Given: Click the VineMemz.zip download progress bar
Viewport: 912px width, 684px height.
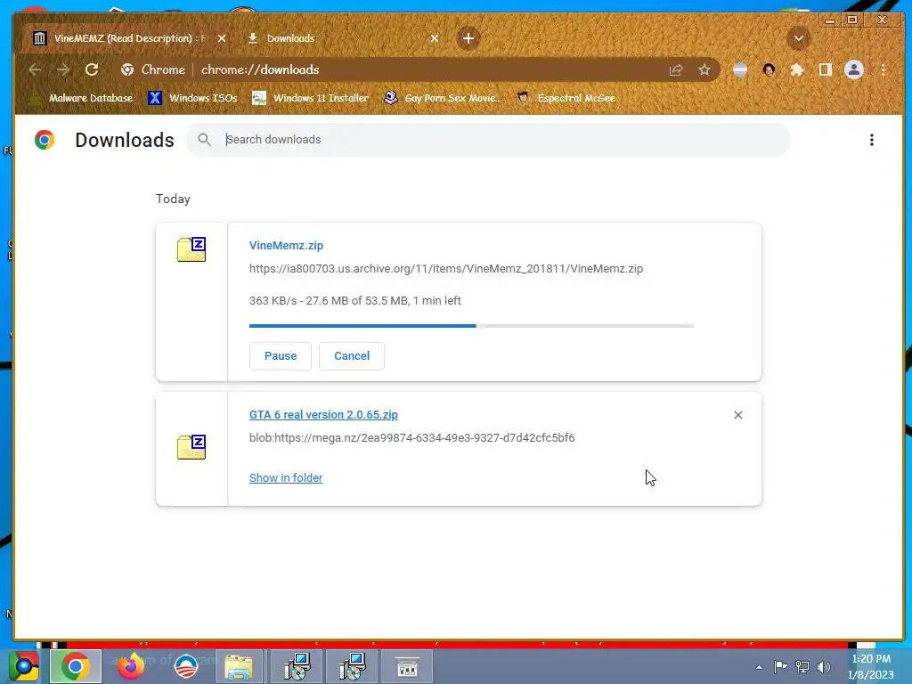Looking at the screenshot, I should [471, 326].
